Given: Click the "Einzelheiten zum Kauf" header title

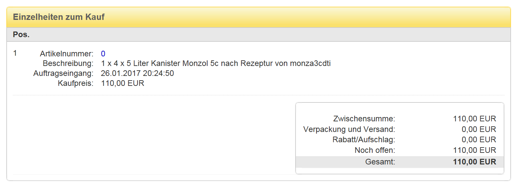Looking at the screenshot, I should [59, 17].
